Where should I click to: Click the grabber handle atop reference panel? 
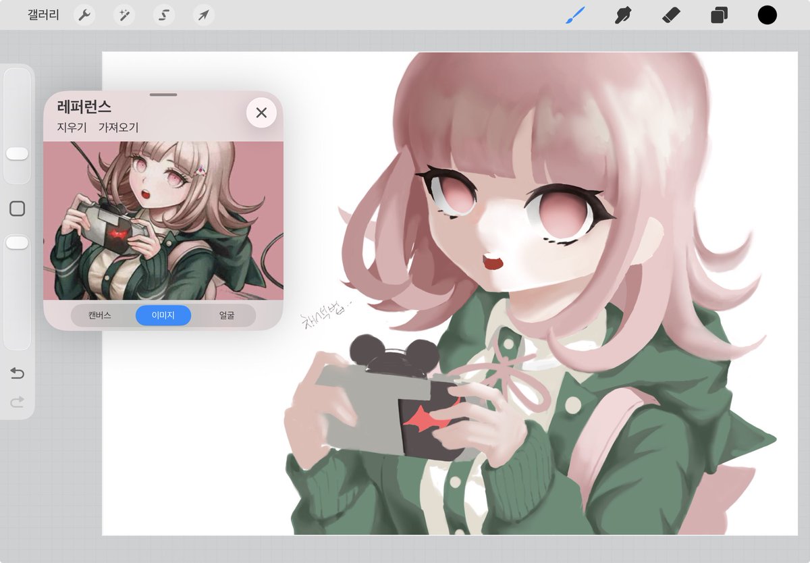[163, 95]
